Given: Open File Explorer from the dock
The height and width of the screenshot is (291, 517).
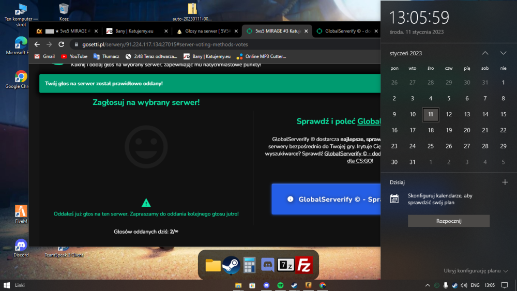Looking at the screenshot, I should (x=213, y=265).
